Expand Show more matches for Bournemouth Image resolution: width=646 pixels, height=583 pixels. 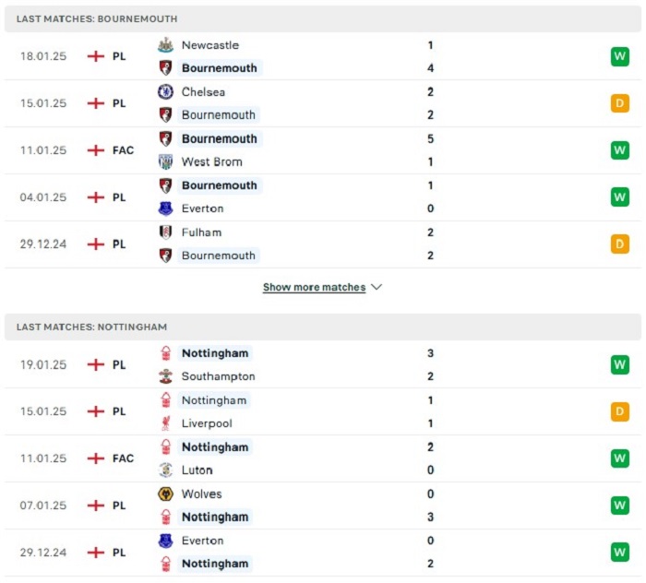pyautogui.click(x=315, y=287)
